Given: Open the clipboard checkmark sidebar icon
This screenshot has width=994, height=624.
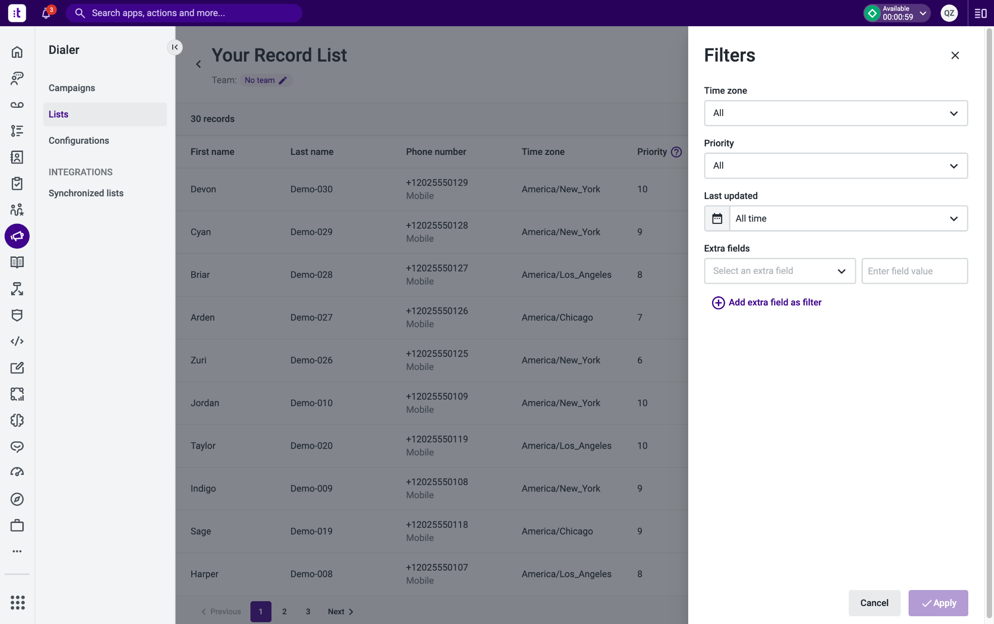Looking at the screenshot, I should 17,184.
